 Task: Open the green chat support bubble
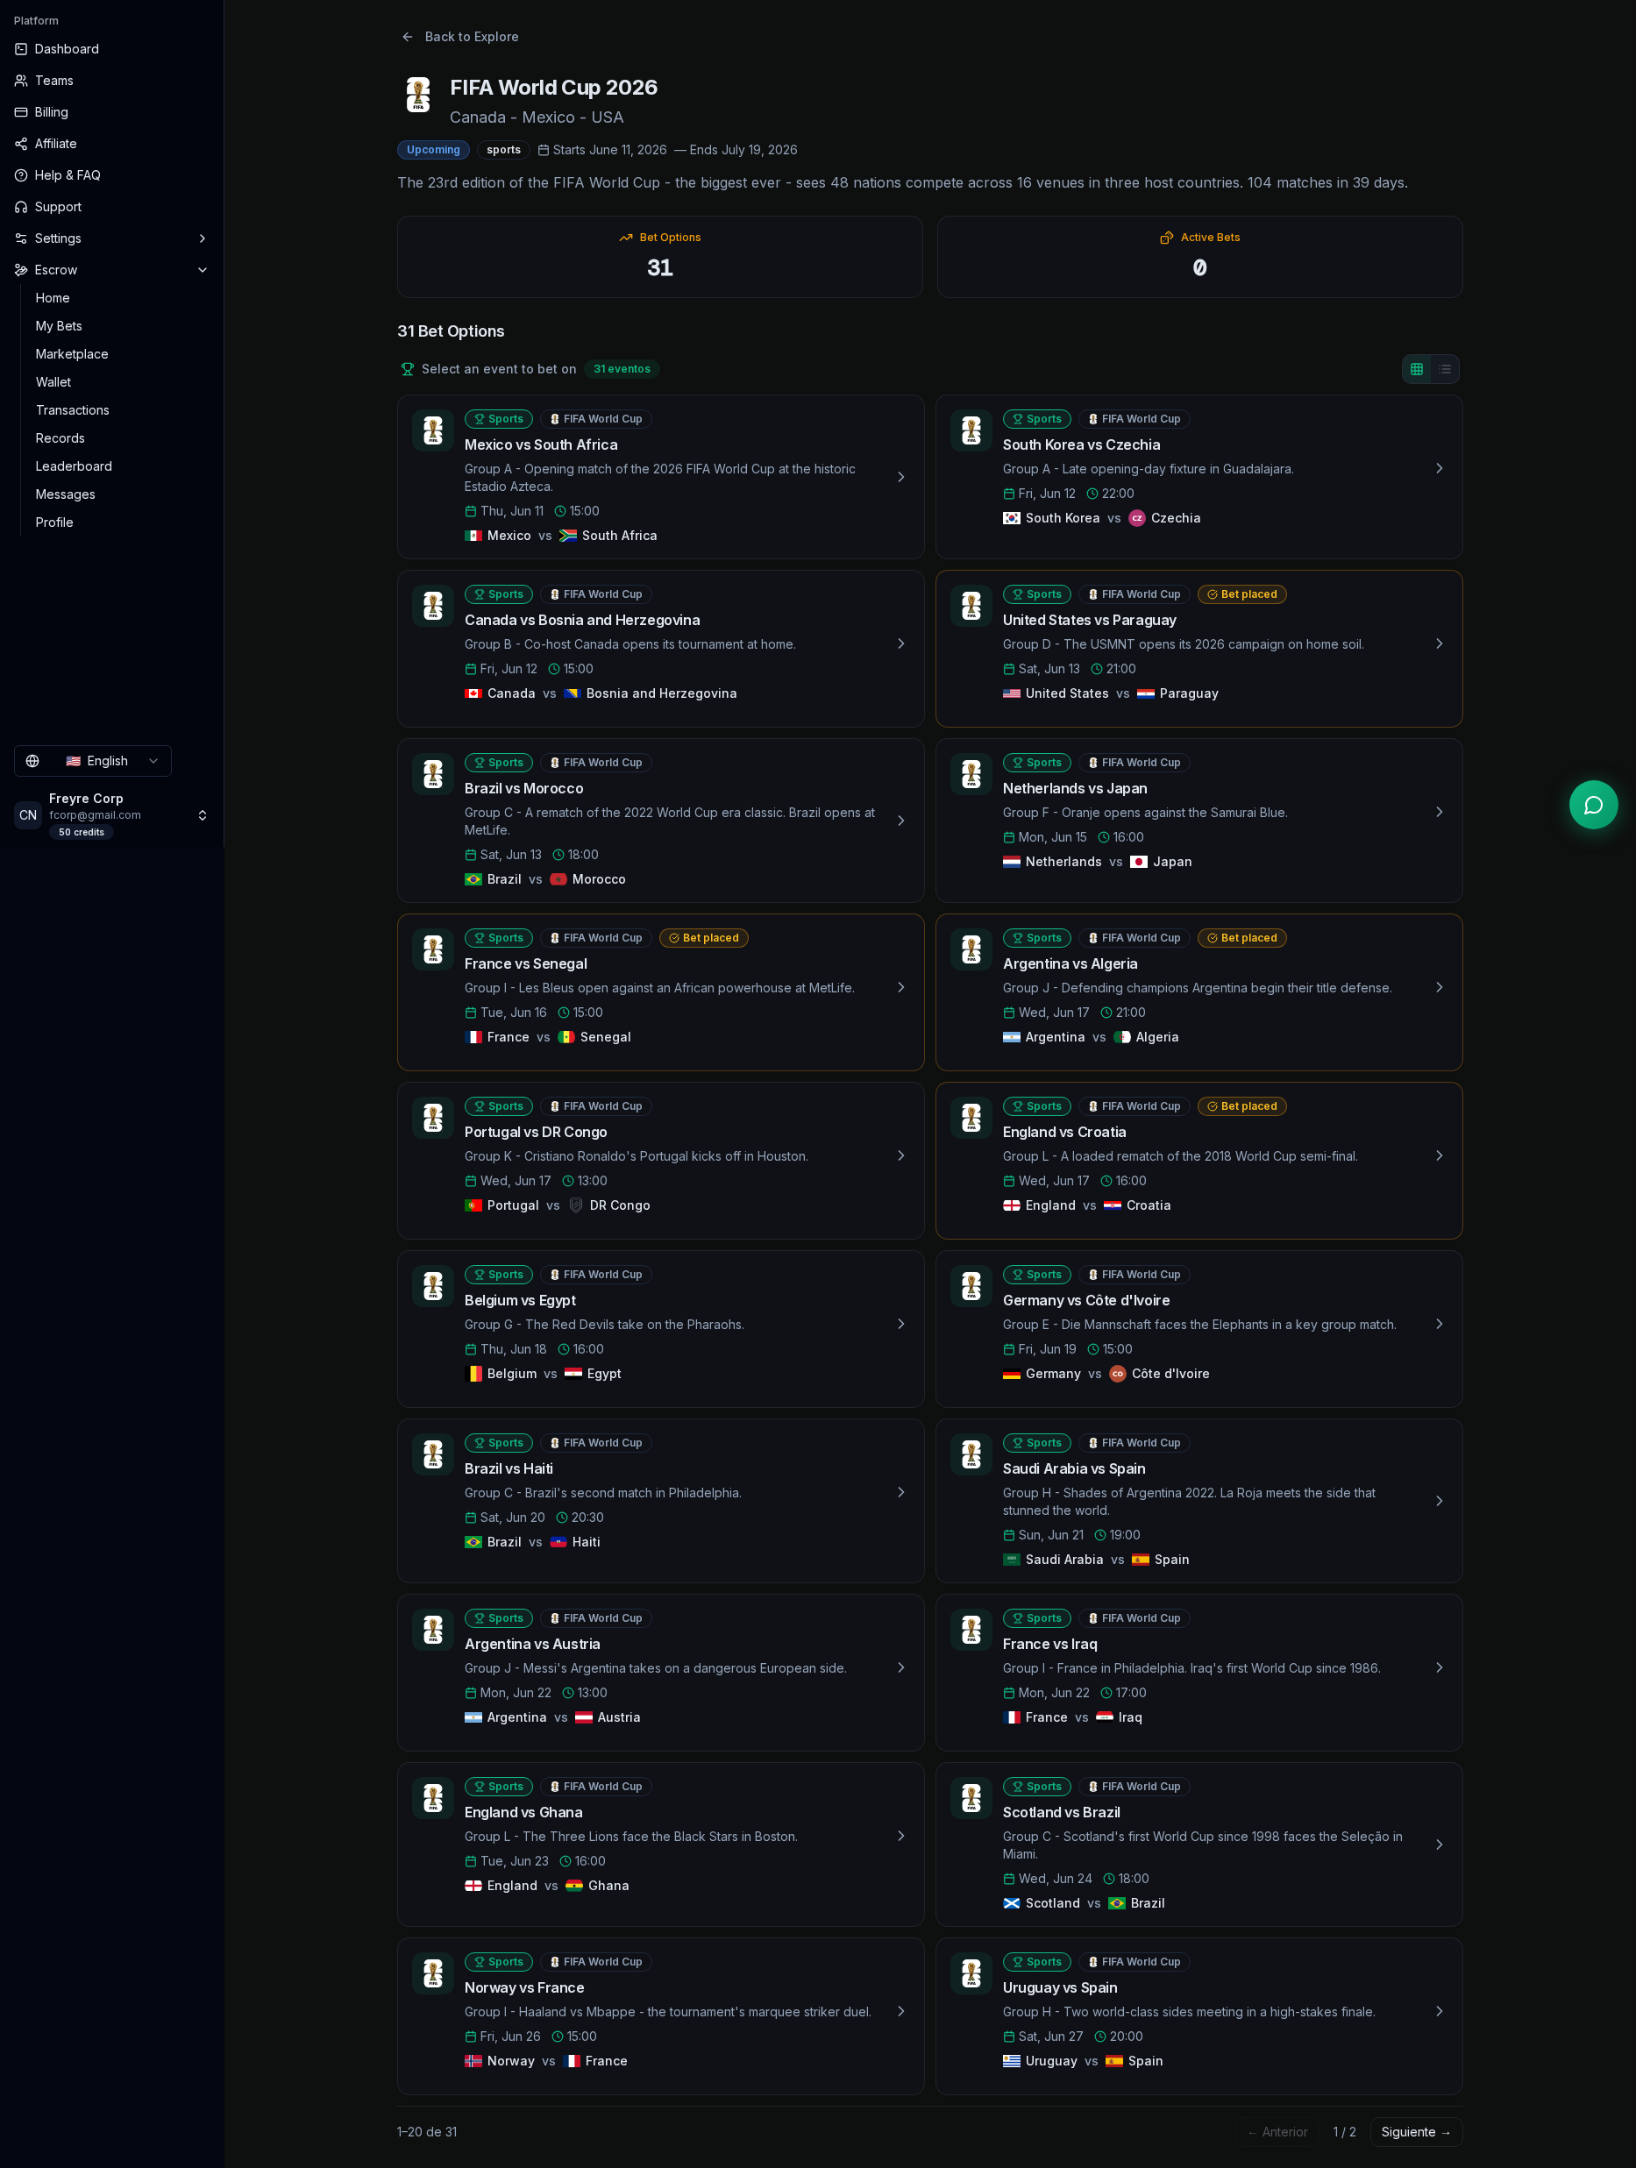[x=1593, y=805]
